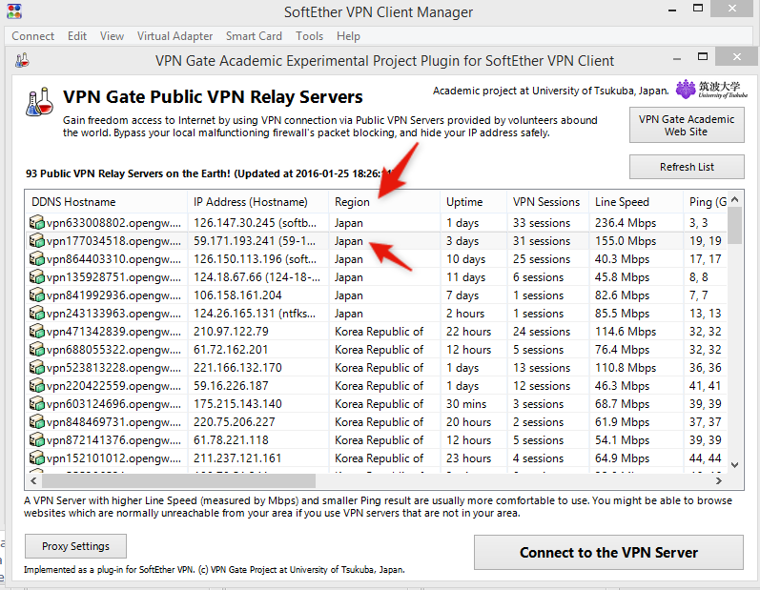760x590 pixels.
Task: Click the 110.8 Mbps line speed cell
Action: 626,368
